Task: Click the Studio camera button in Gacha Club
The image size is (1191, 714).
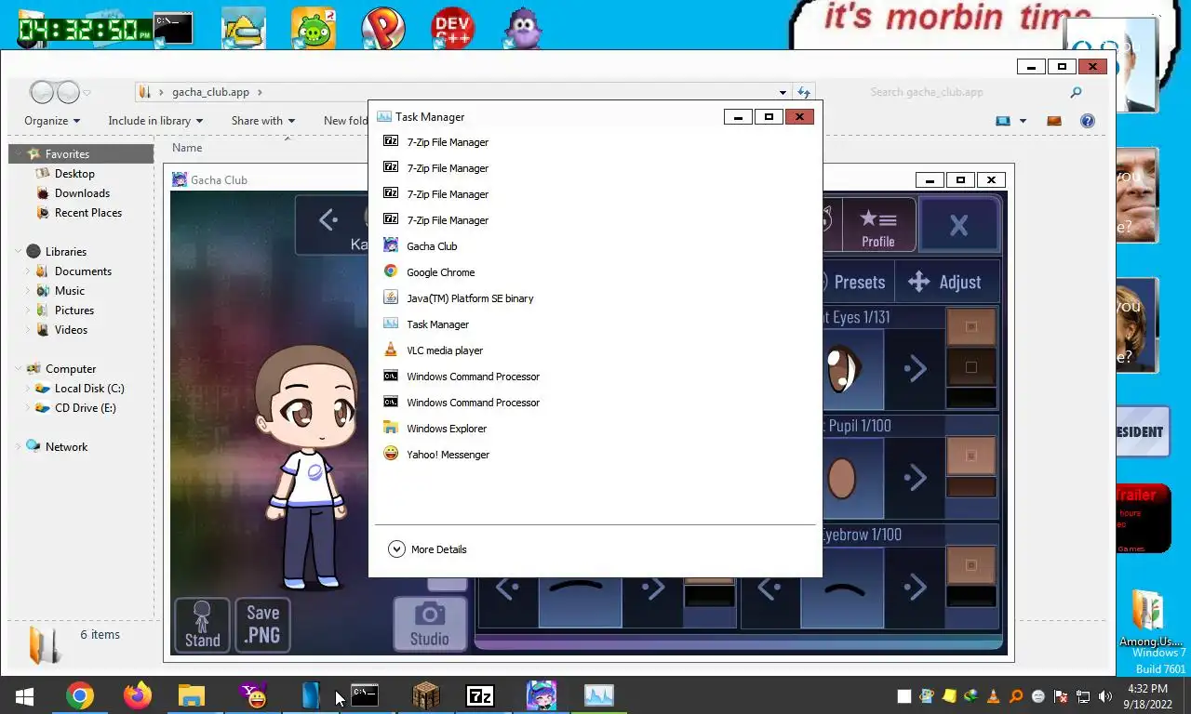Action: (429, 623)
